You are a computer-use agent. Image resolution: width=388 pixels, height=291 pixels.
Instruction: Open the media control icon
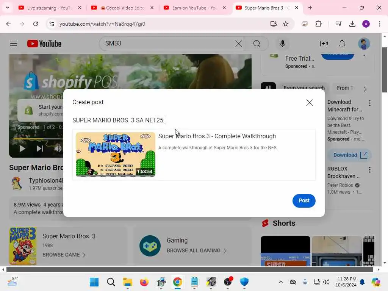click(x=338, y=24)
